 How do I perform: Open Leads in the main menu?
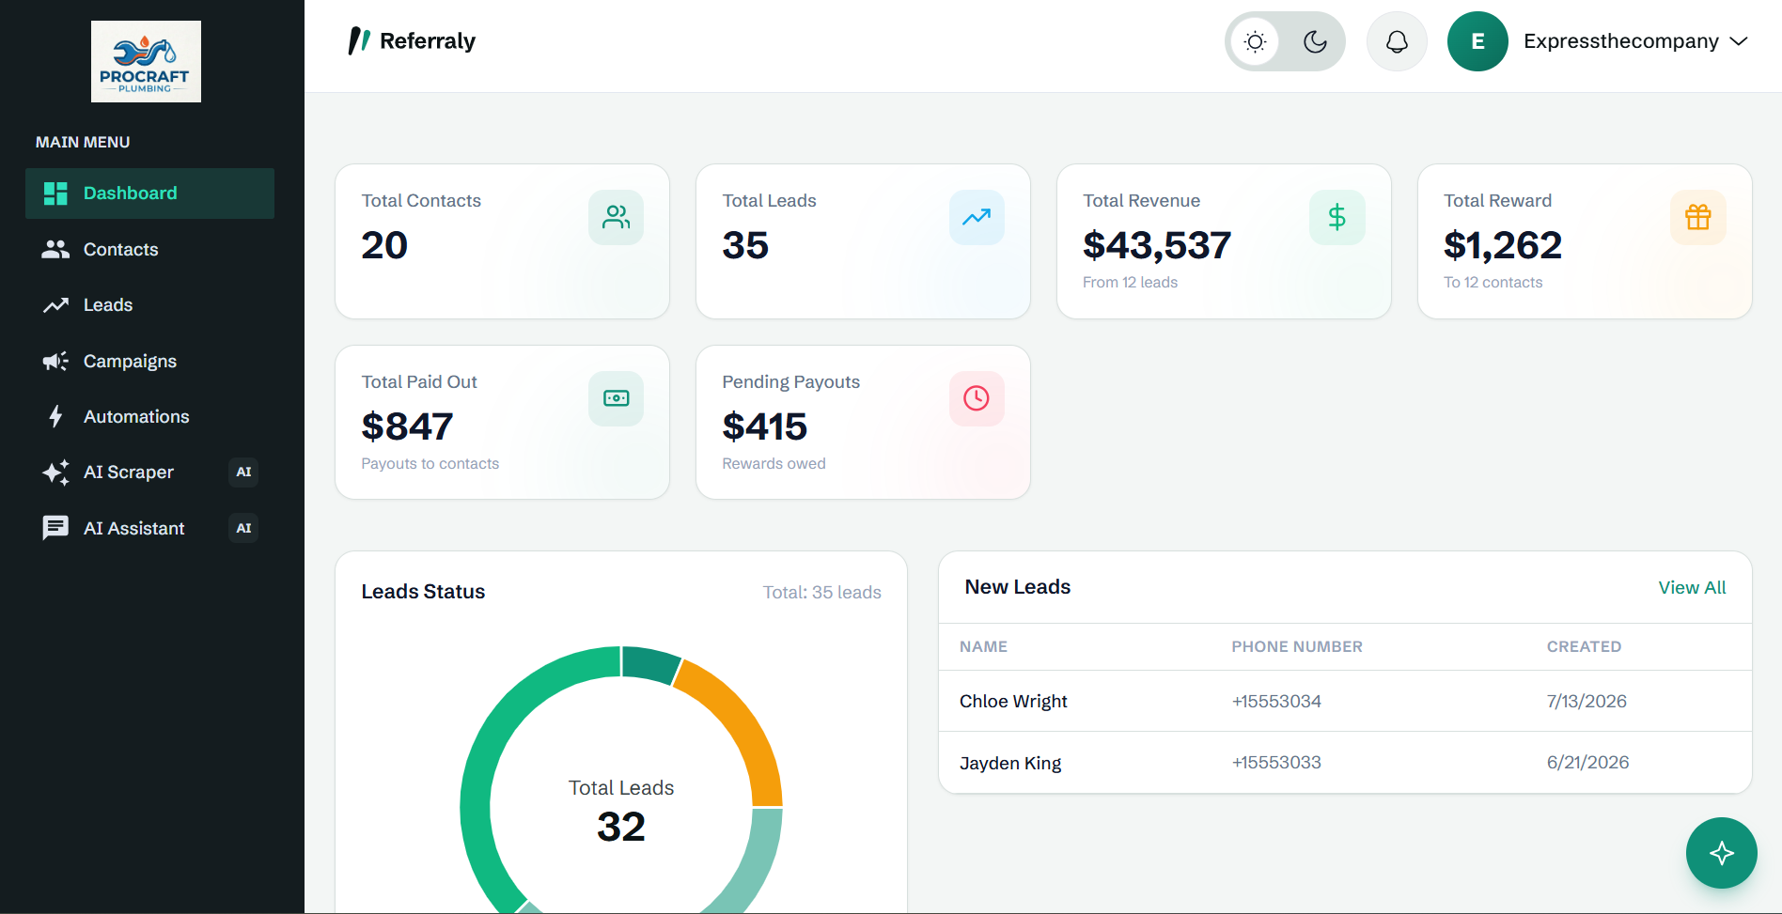pyautogui.click(x=150, y=305)
